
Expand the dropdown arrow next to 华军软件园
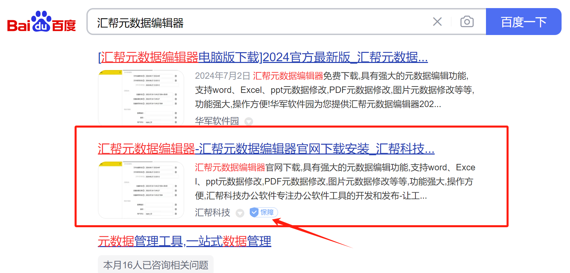249,122
